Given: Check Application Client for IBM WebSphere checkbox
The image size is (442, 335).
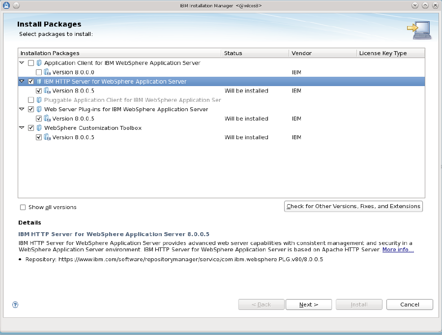Looking at the screenshot, I should click(31, 63).
